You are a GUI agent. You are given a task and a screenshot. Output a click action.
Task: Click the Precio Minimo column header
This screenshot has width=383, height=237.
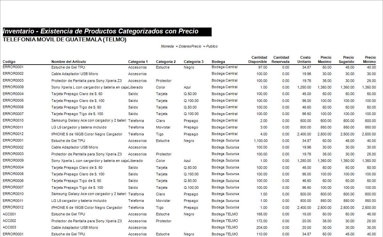pyautogui.click(x=369, y=59)
